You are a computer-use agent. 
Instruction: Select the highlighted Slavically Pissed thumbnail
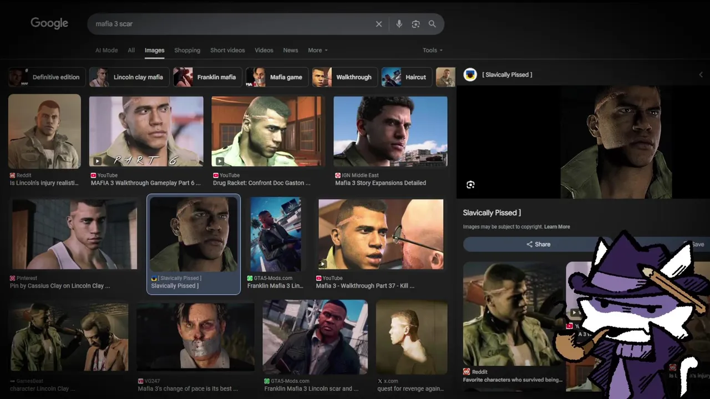(x=194, y=234)
